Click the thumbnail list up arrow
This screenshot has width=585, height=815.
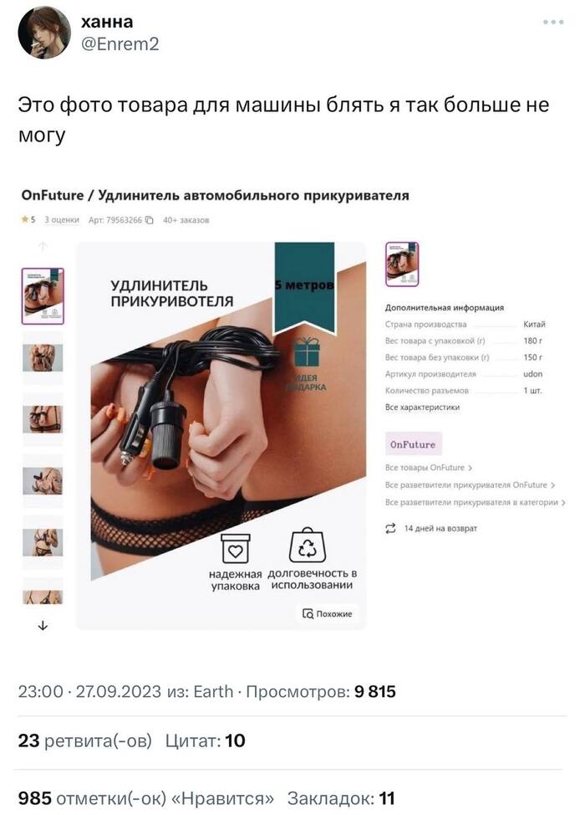(x=43, y=246)
